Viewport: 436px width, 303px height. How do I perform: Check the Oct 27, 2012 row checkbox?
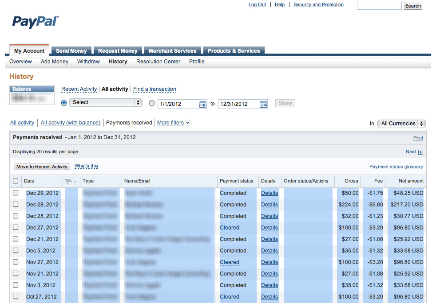pyautogui.click(x=16, y=296)
